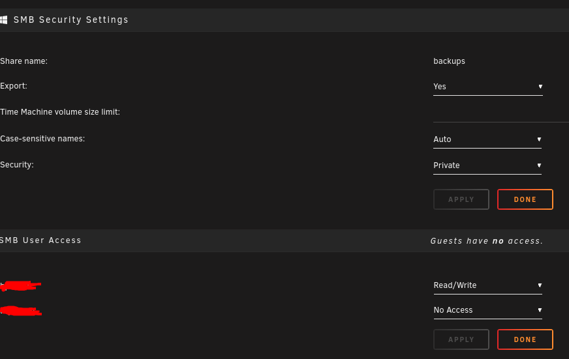Click the "Export:" label

coord(14,86)
